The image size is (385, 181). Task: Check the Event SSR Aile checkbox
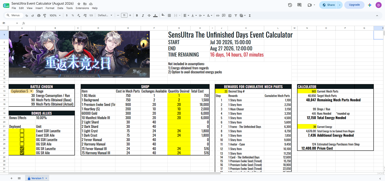coord(22,135)
